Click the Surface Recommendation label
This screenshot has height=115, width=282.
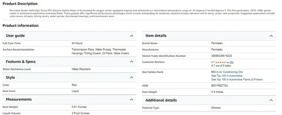point(18,50)
